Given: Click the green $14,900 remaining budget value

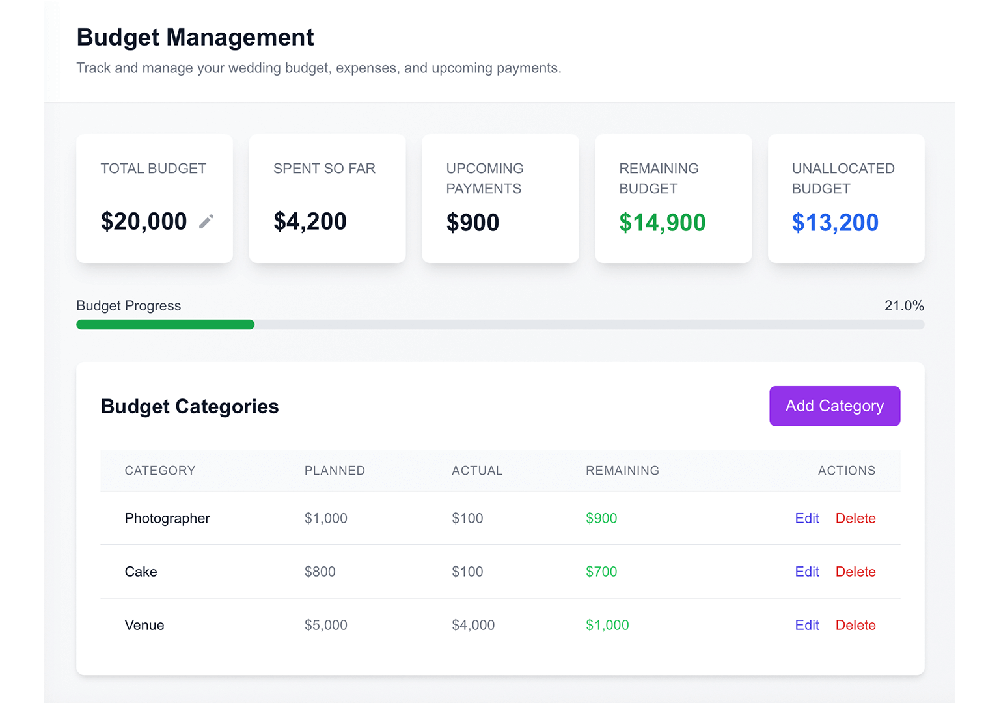Looking at the screenshot, I should tap(662, 223).
